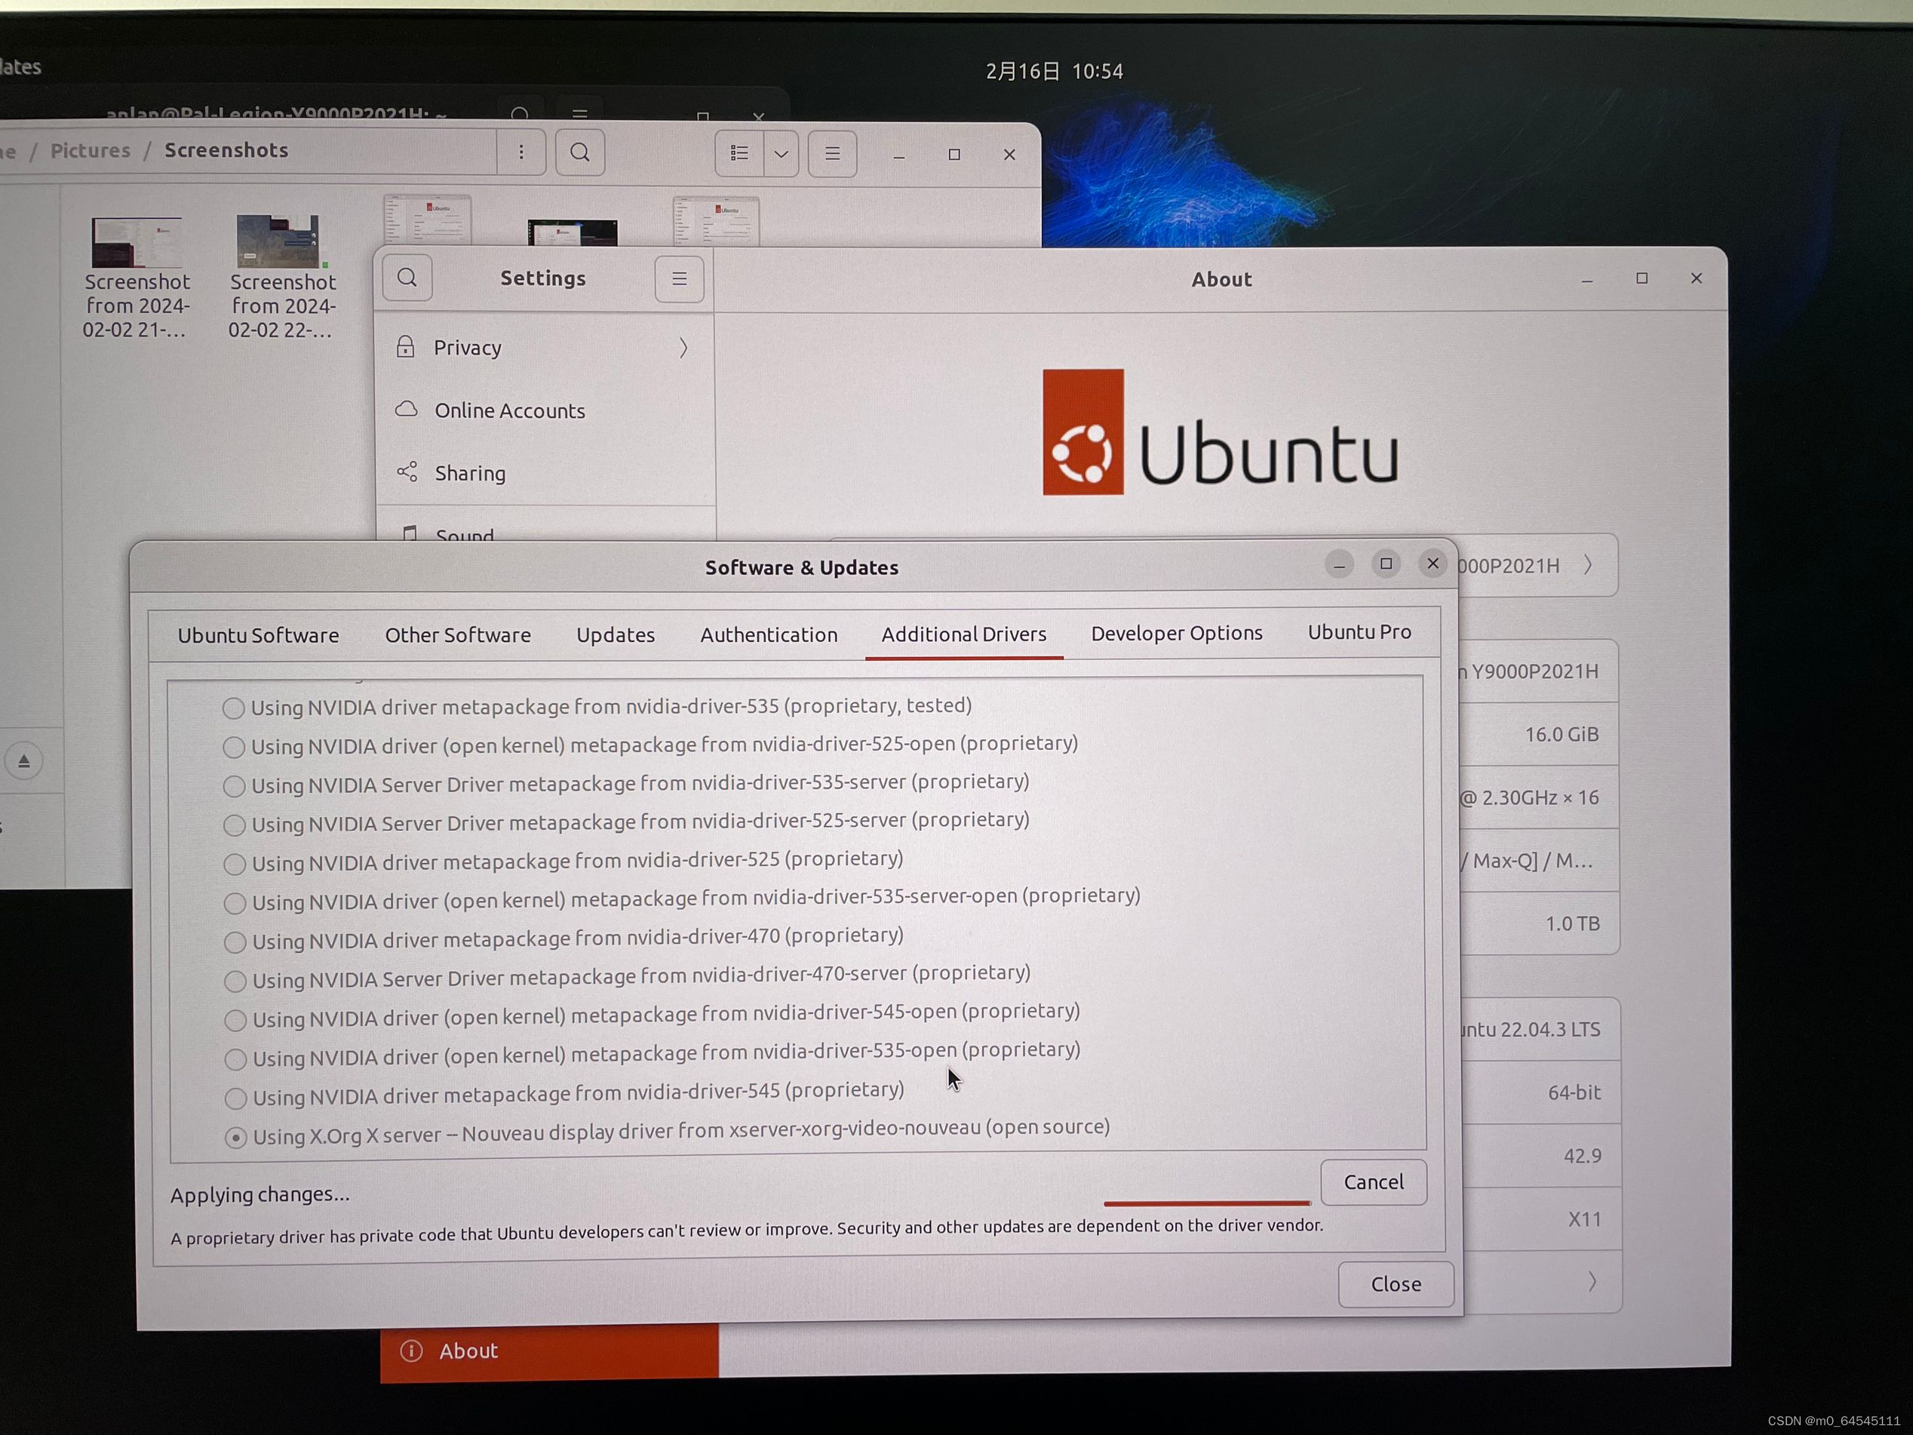Minimize the Software & Updates window
1913x1435 pixels.
pyautogui.click(x=1339, y=565)
